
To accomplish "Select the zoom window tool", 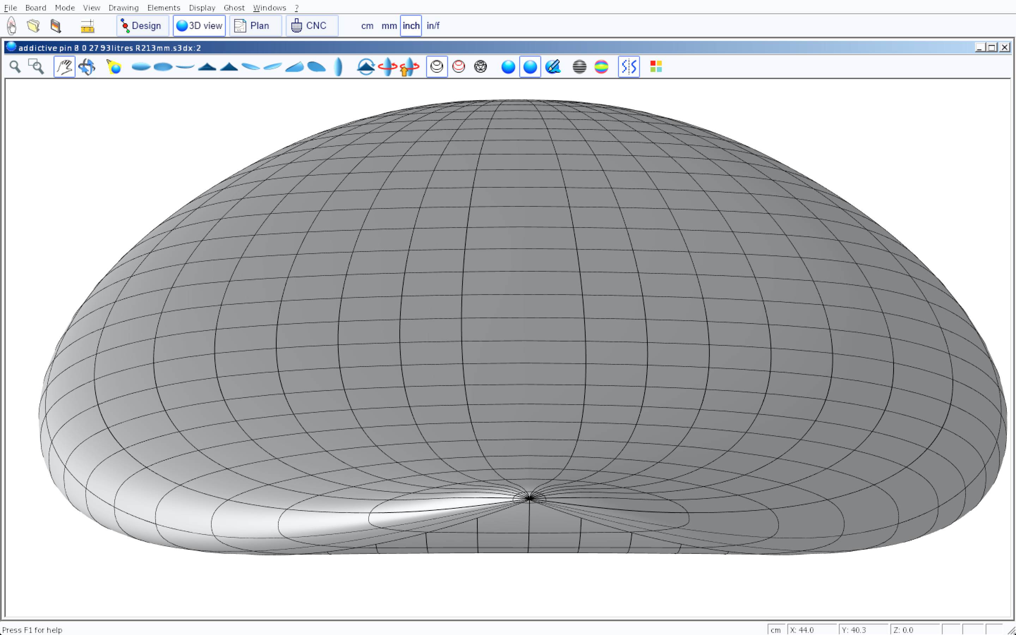I will [36, 67].
